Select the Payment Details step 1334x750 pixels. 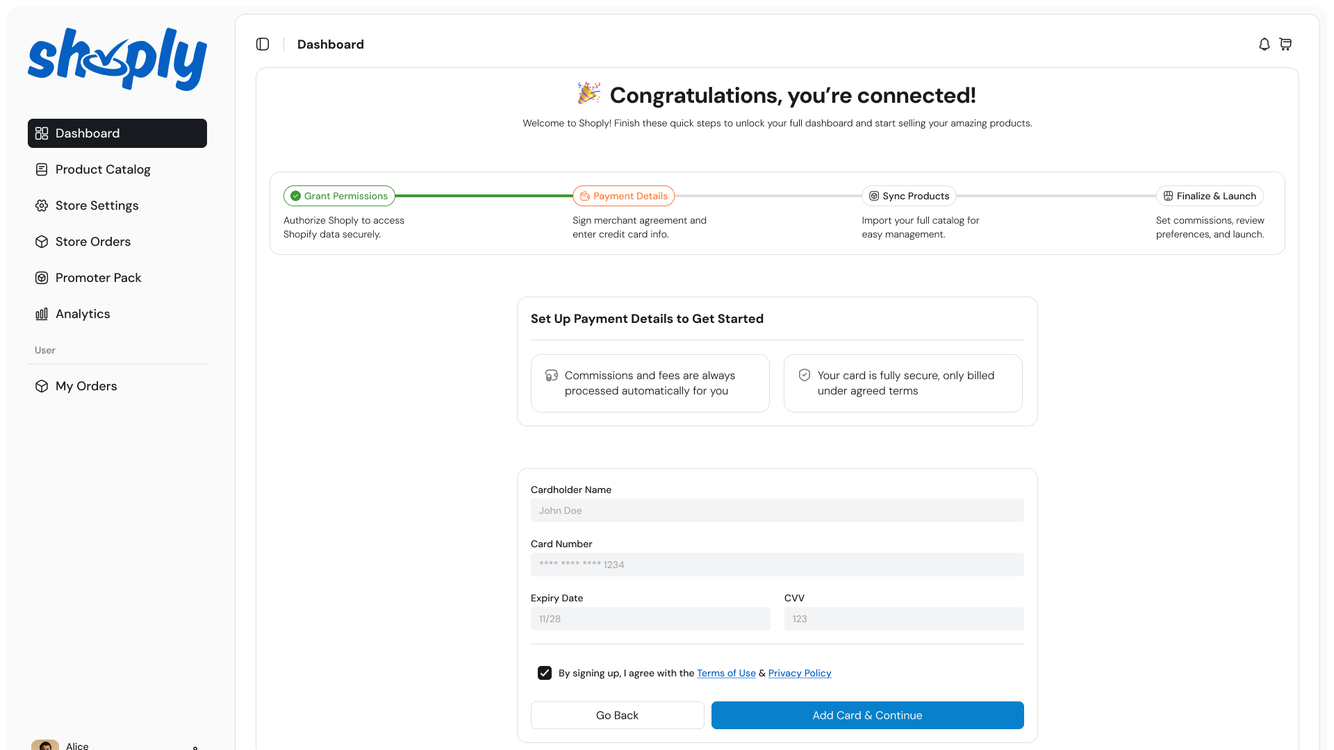[x=623, y=196]
